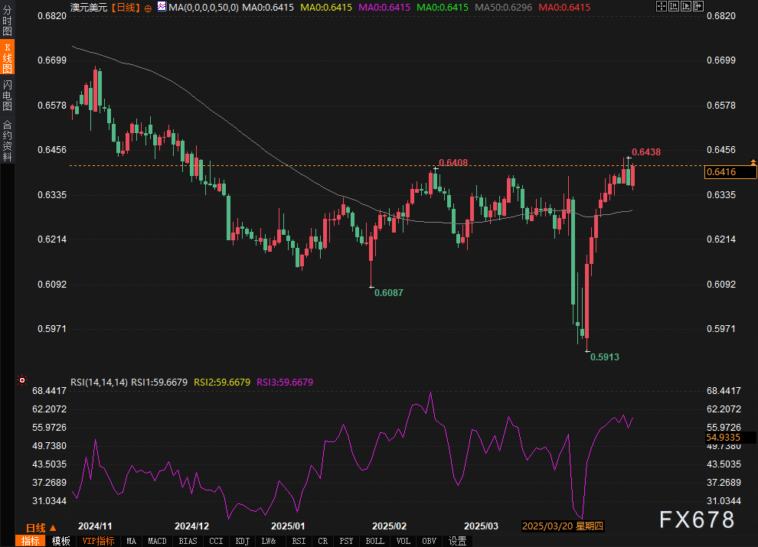Click the jump-to-chart-start icon
The height and width of the screenshot is (547, 758).
click(674, 6)
